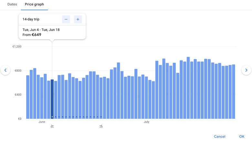This screenshot has height=141, width=252.
Task: Select the Price graph tab
Action: tap(35, 5)
